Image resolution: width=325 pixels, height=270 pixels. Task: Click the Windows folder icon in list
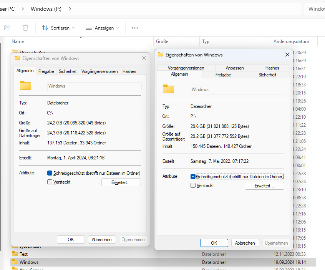point(15,262)
